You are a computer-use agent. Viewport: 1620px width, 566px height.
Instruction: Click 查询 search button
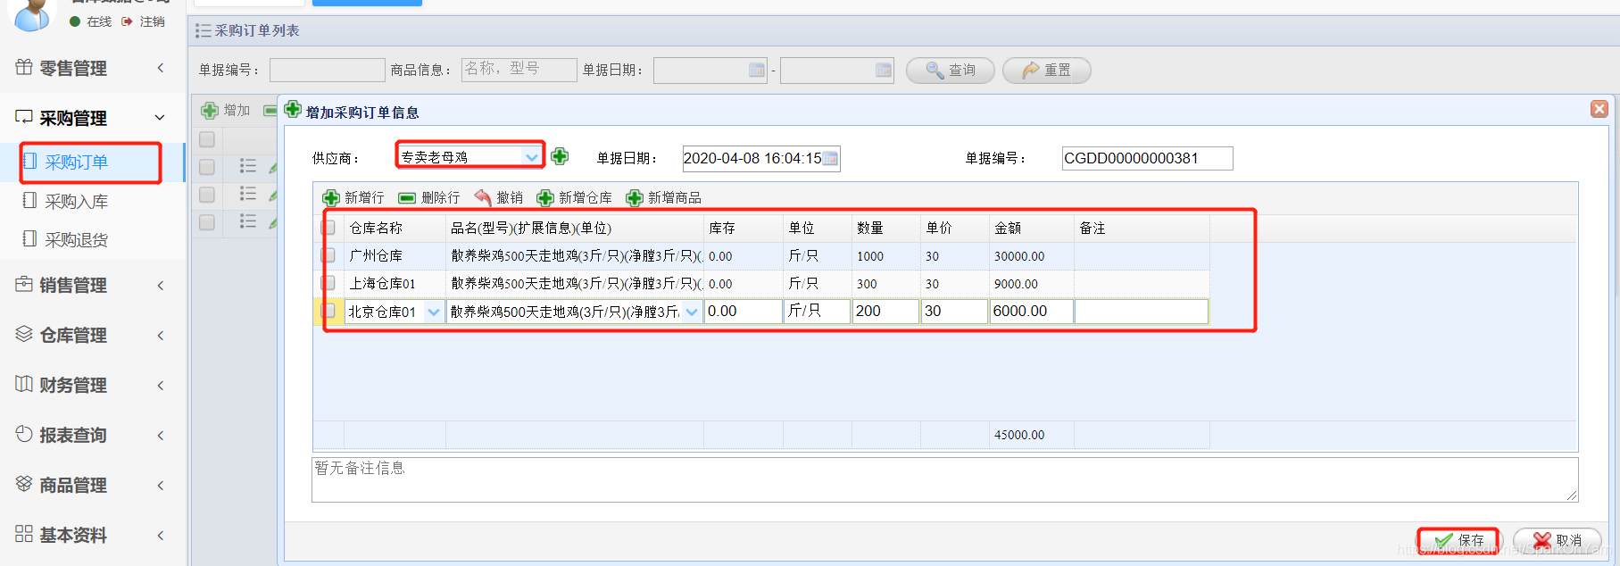[x=950, y=70]
